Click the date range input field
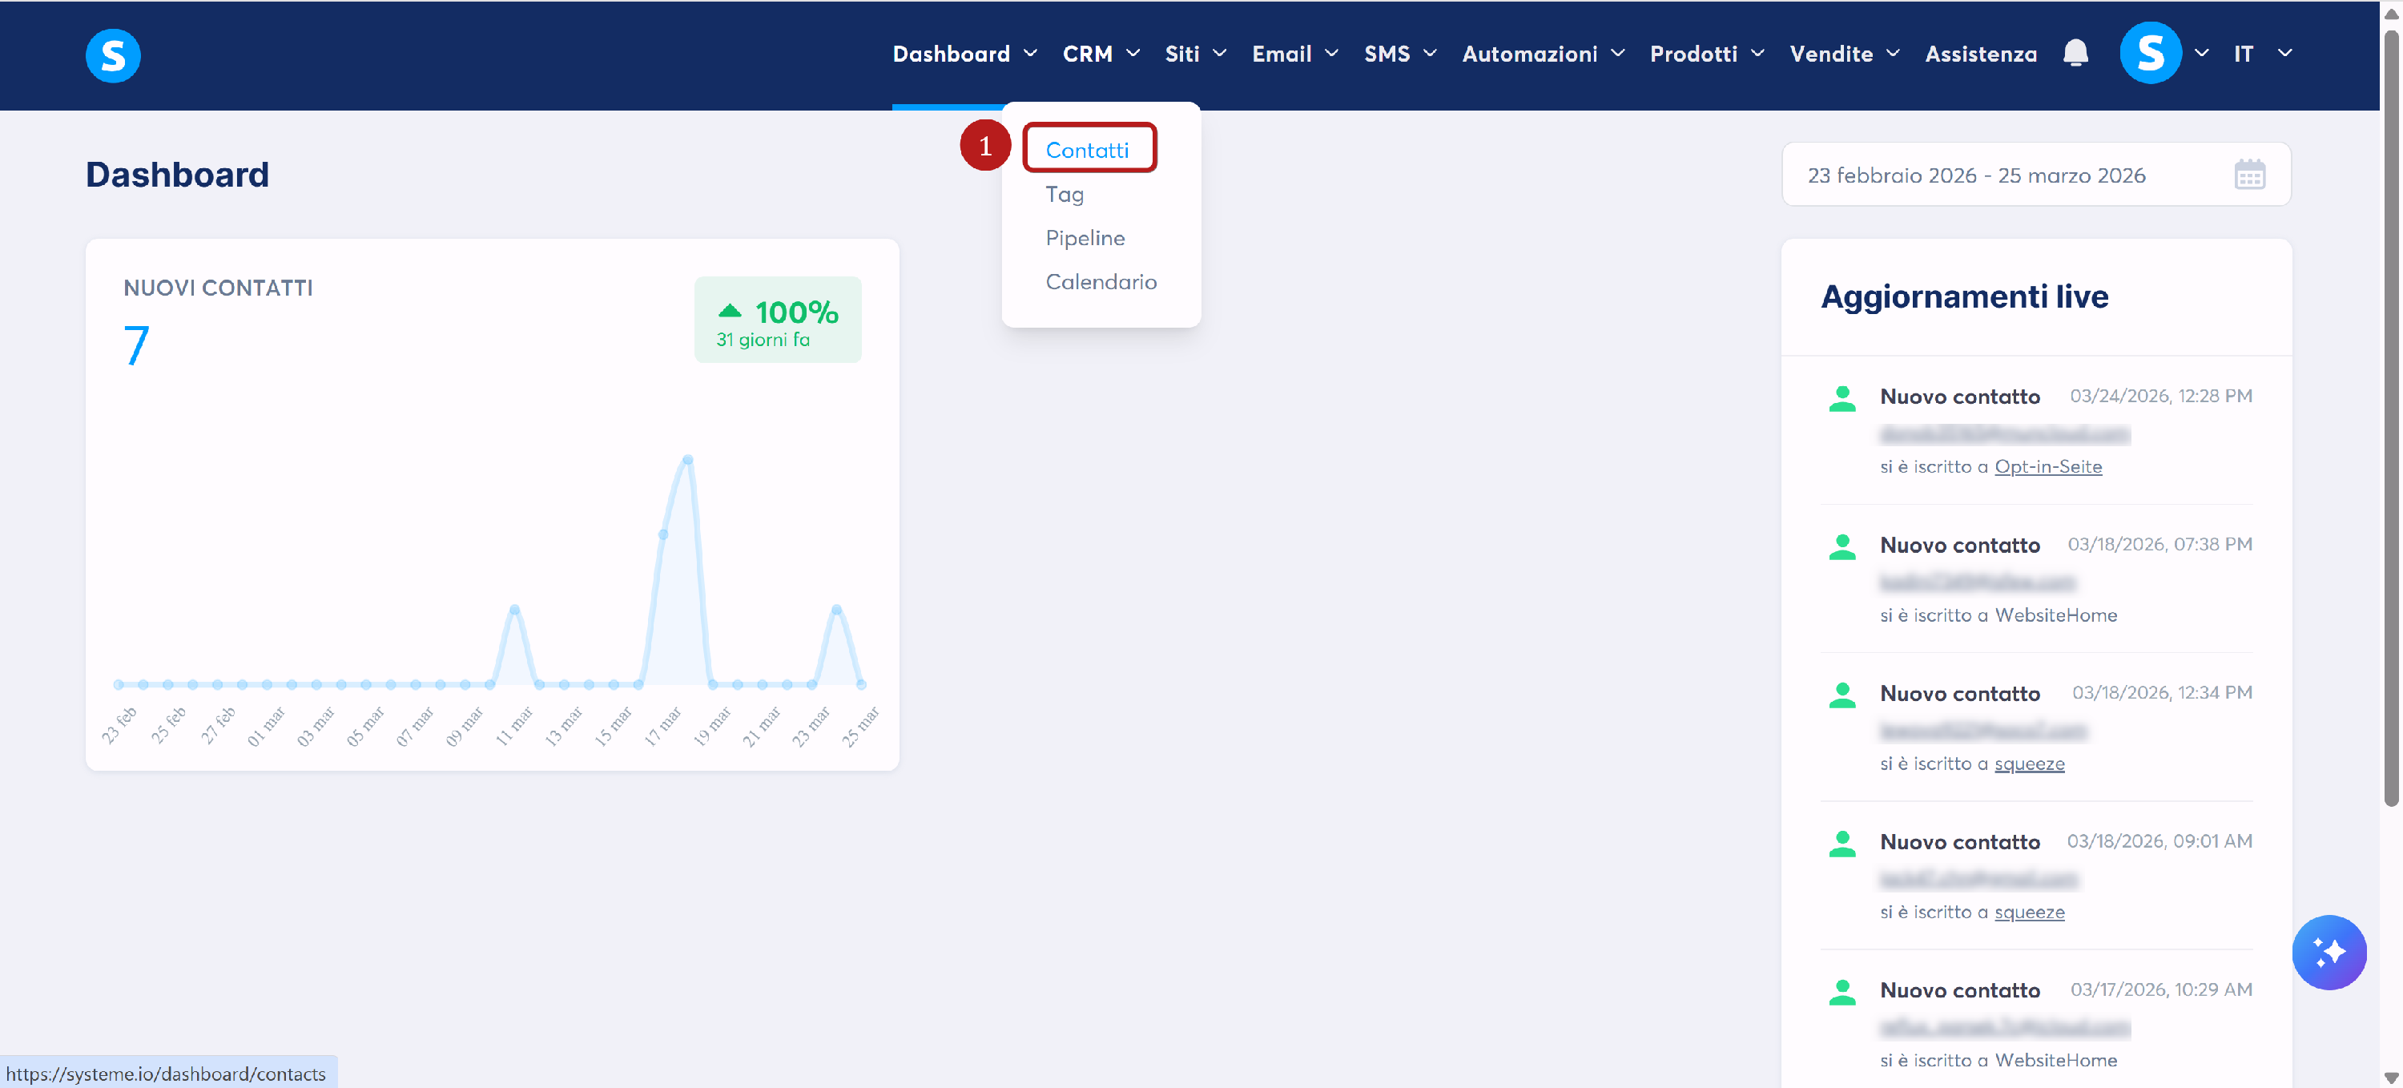 [x=1978, y=175]
